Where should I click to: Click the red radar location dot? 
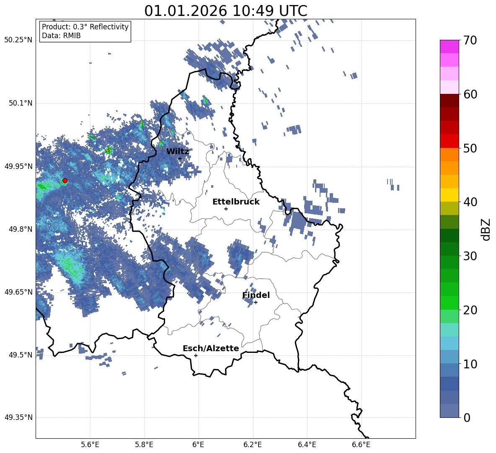[x=65, y=181]
